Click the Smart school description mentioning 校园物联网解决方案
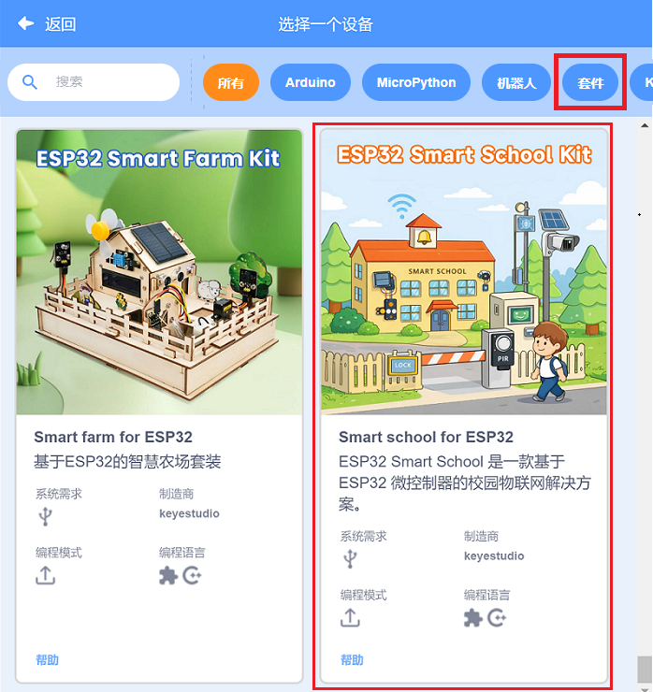The height and width of the screenshot is (692, 653). click(464, 483)
